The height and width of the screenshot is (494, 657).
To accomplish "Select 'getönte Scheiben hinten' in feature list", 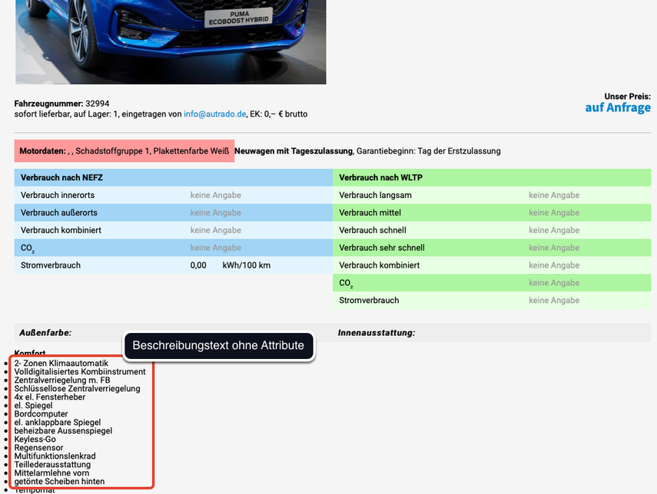I will (x=59, y=482).
